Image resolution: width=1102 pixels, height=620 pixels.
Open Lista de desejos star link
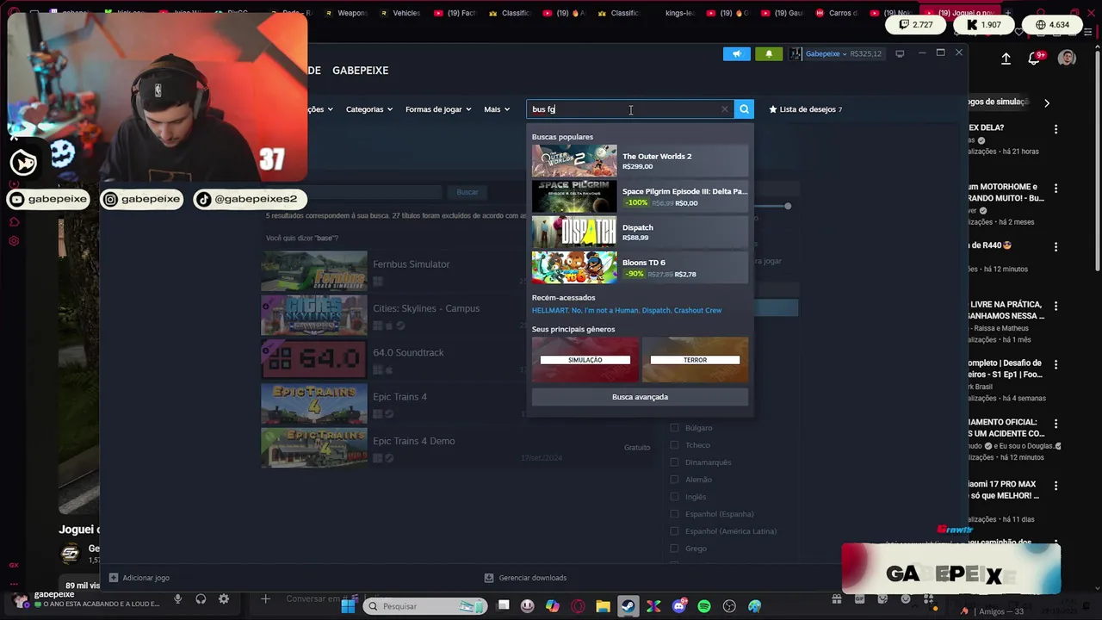click(806, 109)
